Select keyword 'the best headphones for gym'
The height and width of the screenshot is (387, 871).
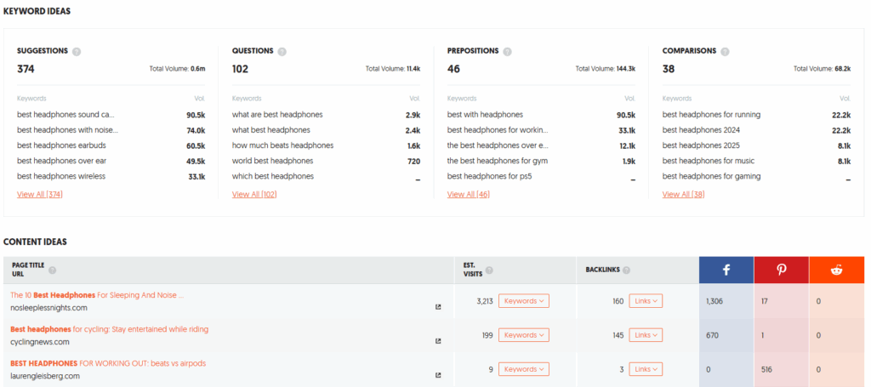[x=497, y=161]
